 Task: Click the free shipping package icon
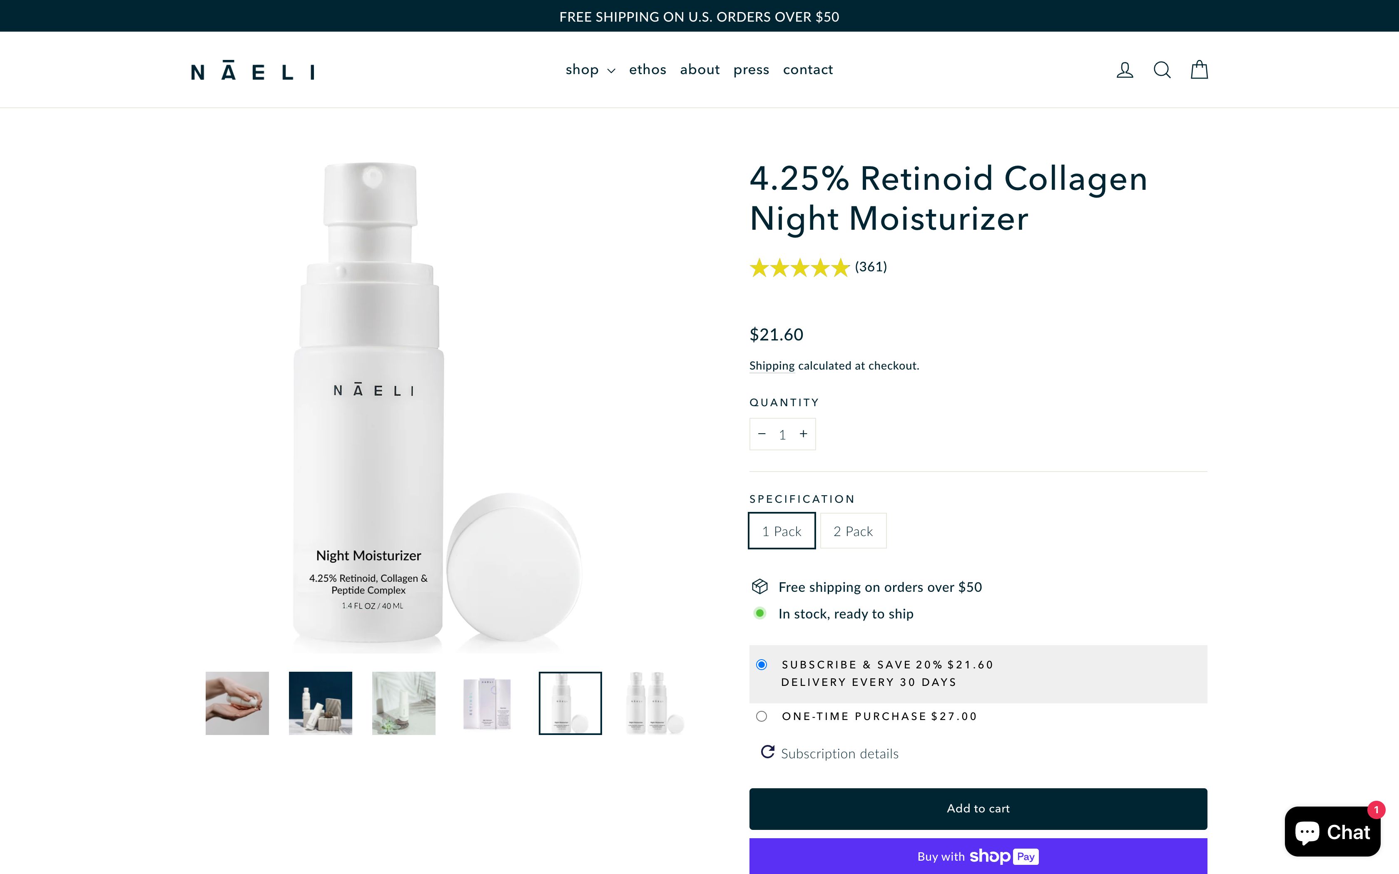click(759, 587)
